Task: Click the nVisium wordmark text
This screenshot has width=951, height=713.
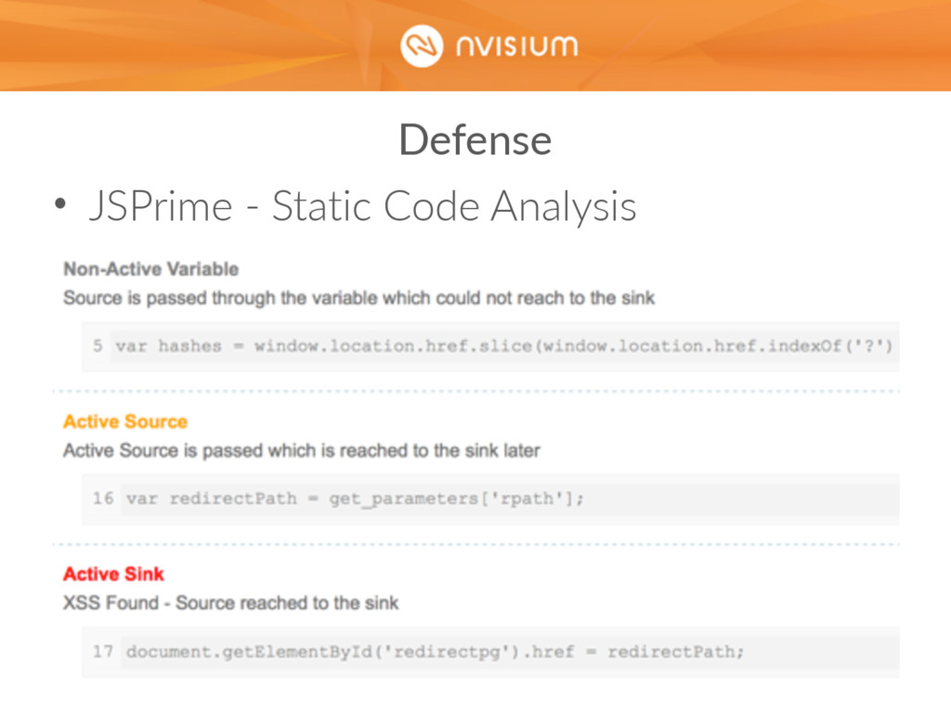Action: point(516,46)
